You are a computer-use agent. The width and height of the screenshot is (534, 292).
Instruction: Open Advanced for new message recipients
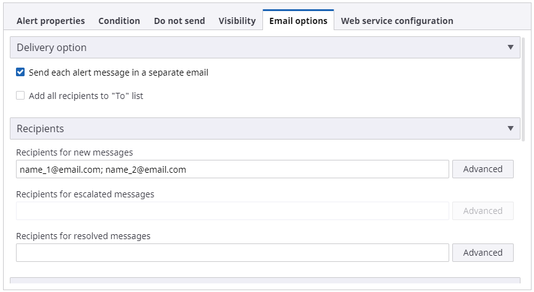coord(482,169)
